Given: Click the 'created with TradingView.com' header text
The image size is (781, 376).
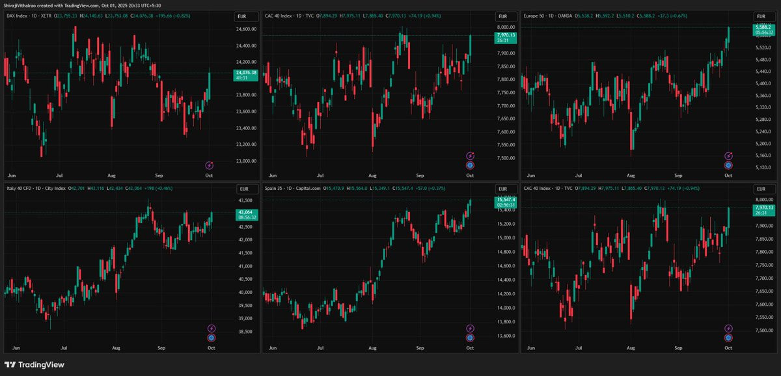Looking at the screenshot, I should 68,5.
